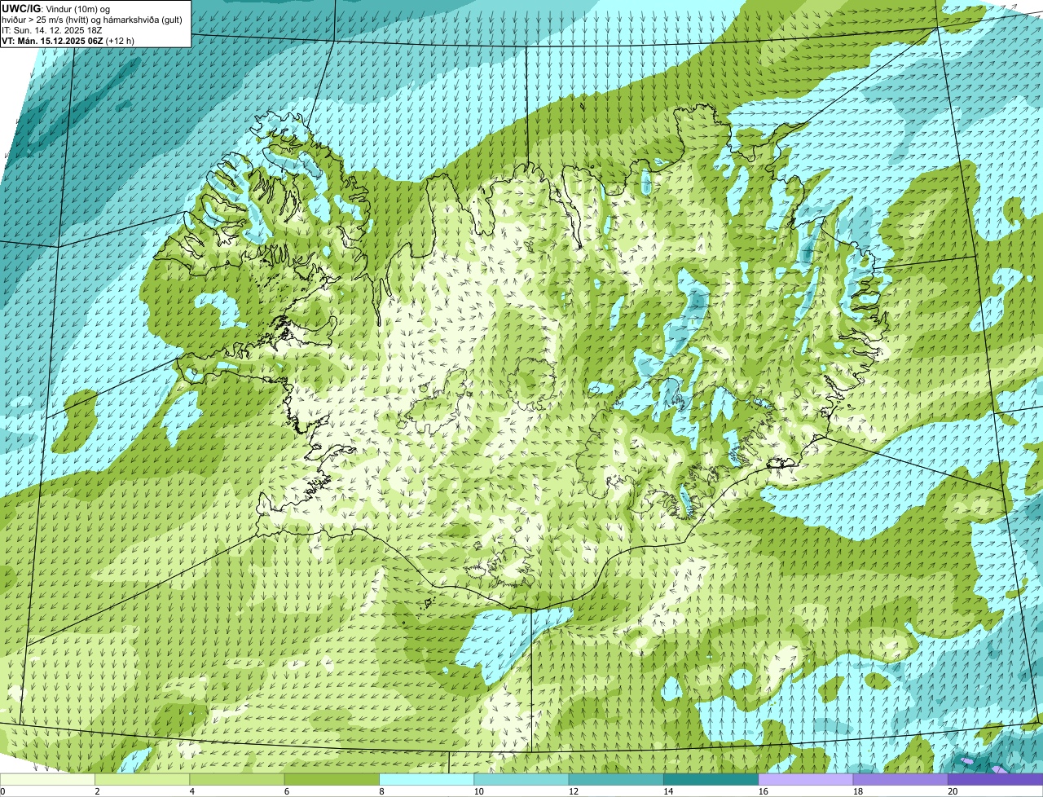Viewport: 1043px width, 797px height.
Task: Click the above-20 m/s dark violet legend swatch
Action: (x=995, y=779)
